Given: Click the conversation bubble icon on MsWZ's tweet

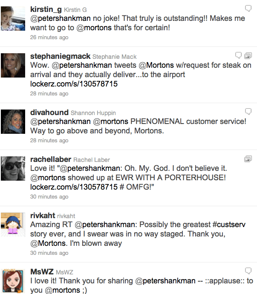Looking at the screenshot, I should click(248, 271).
